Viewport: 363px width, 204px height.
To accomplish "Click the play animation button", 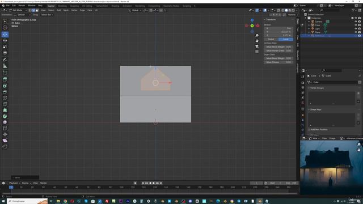I will (x=154, y=183).
